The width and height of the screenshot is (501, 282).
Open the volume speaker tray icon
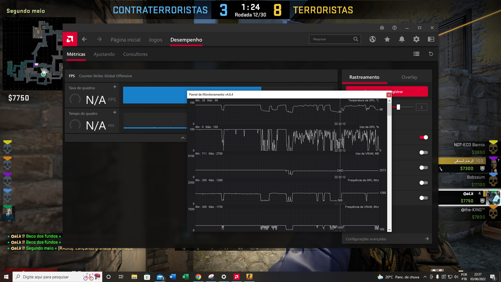[x=456, y=277]
